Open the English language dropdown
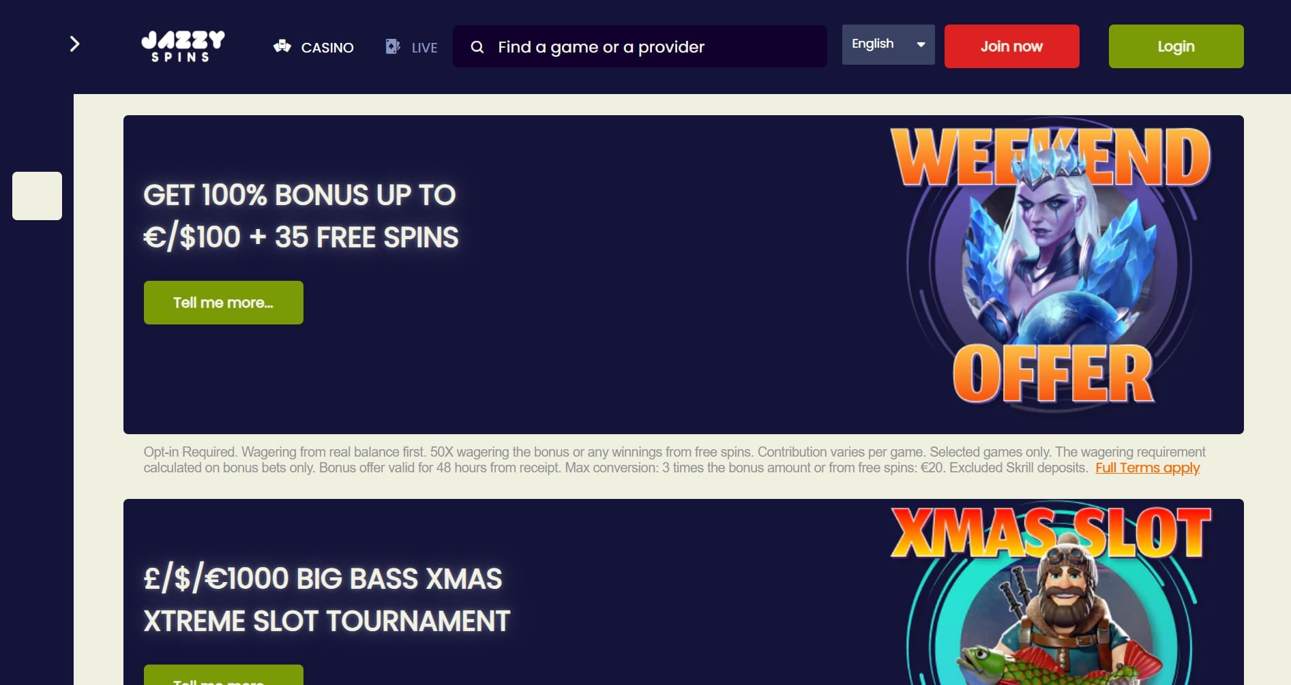 pos(888,44)
